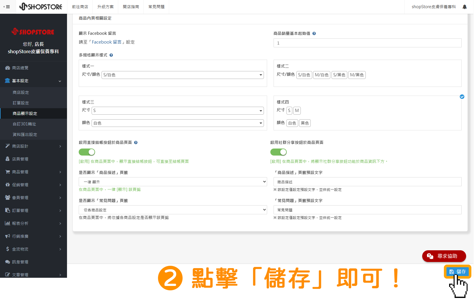The height and width of the screenshot is (307, 474).
Task: Open the notification bell icon
Action: (x=464, y=6)
